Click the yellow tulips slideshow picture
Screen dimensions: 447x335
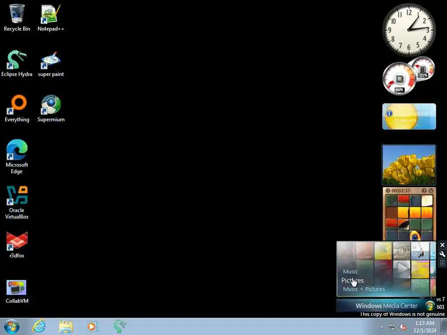[409, 165]
